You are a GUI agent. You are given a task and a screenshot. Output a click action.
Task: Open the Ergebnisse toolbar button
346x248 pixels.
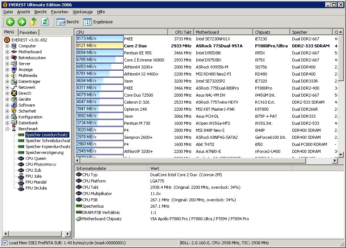point(98,22)
